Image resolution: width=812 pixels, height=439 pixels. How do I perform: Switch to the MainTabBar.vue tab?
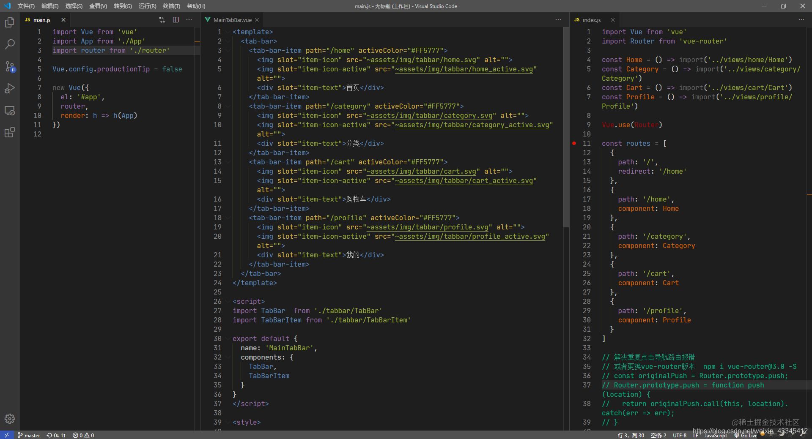(x=232, y=20)
